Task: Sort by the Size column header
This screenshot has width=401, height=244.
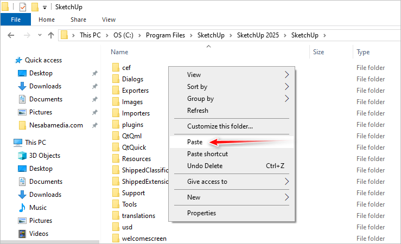Action: point(319,52)
